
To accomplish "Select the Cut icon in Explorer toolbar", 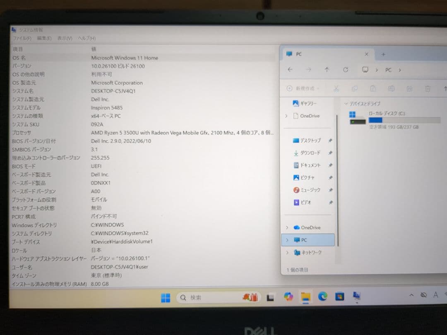I will 336,88.
